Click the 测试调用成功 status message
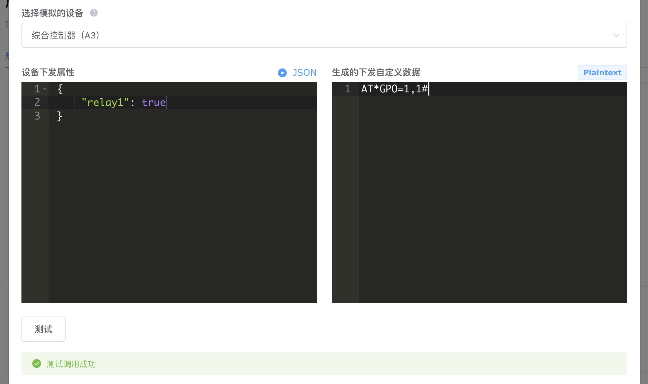 click(71, 364)
